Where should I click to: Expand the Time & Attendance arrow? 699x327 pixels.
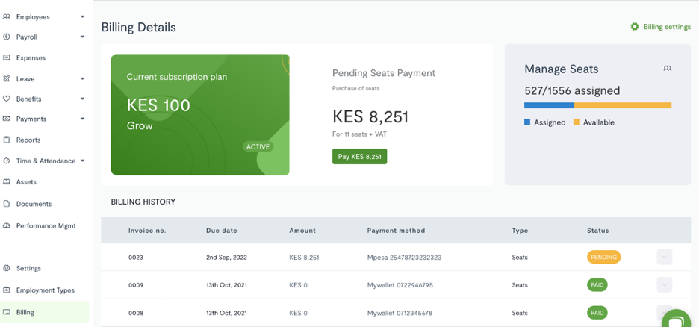(x=82, y=161)
